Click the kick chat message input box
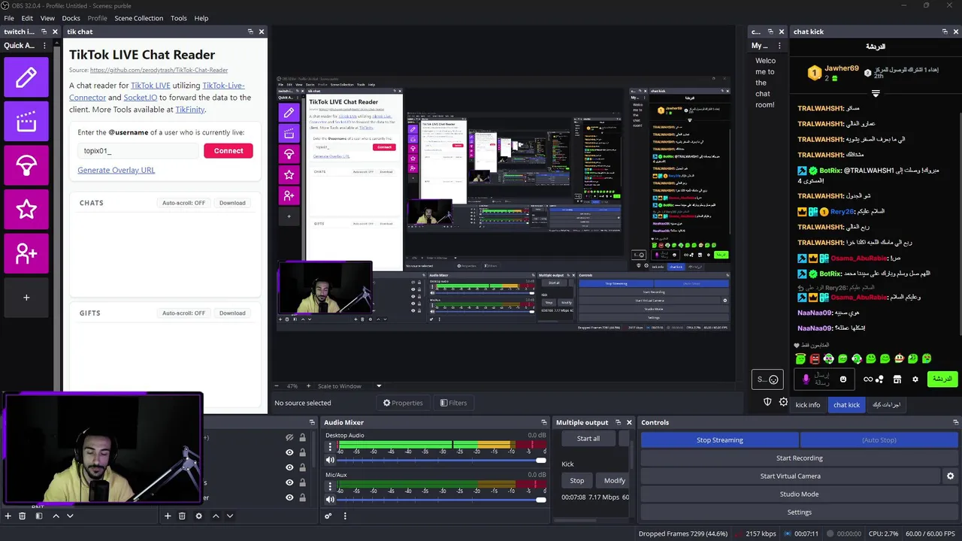 pyautogui.click(x=823, y=379)
